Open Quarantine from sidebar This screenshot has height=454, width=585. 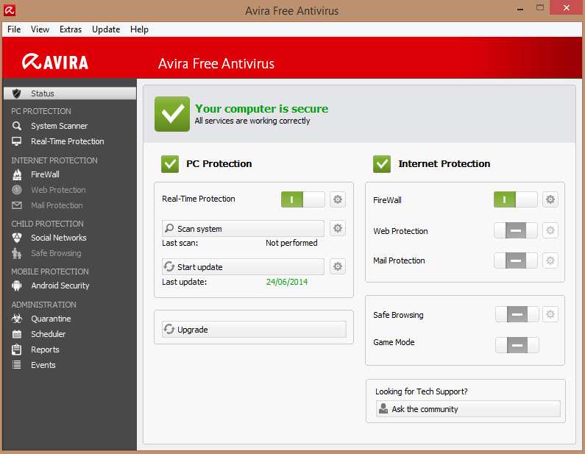point(51,319)
